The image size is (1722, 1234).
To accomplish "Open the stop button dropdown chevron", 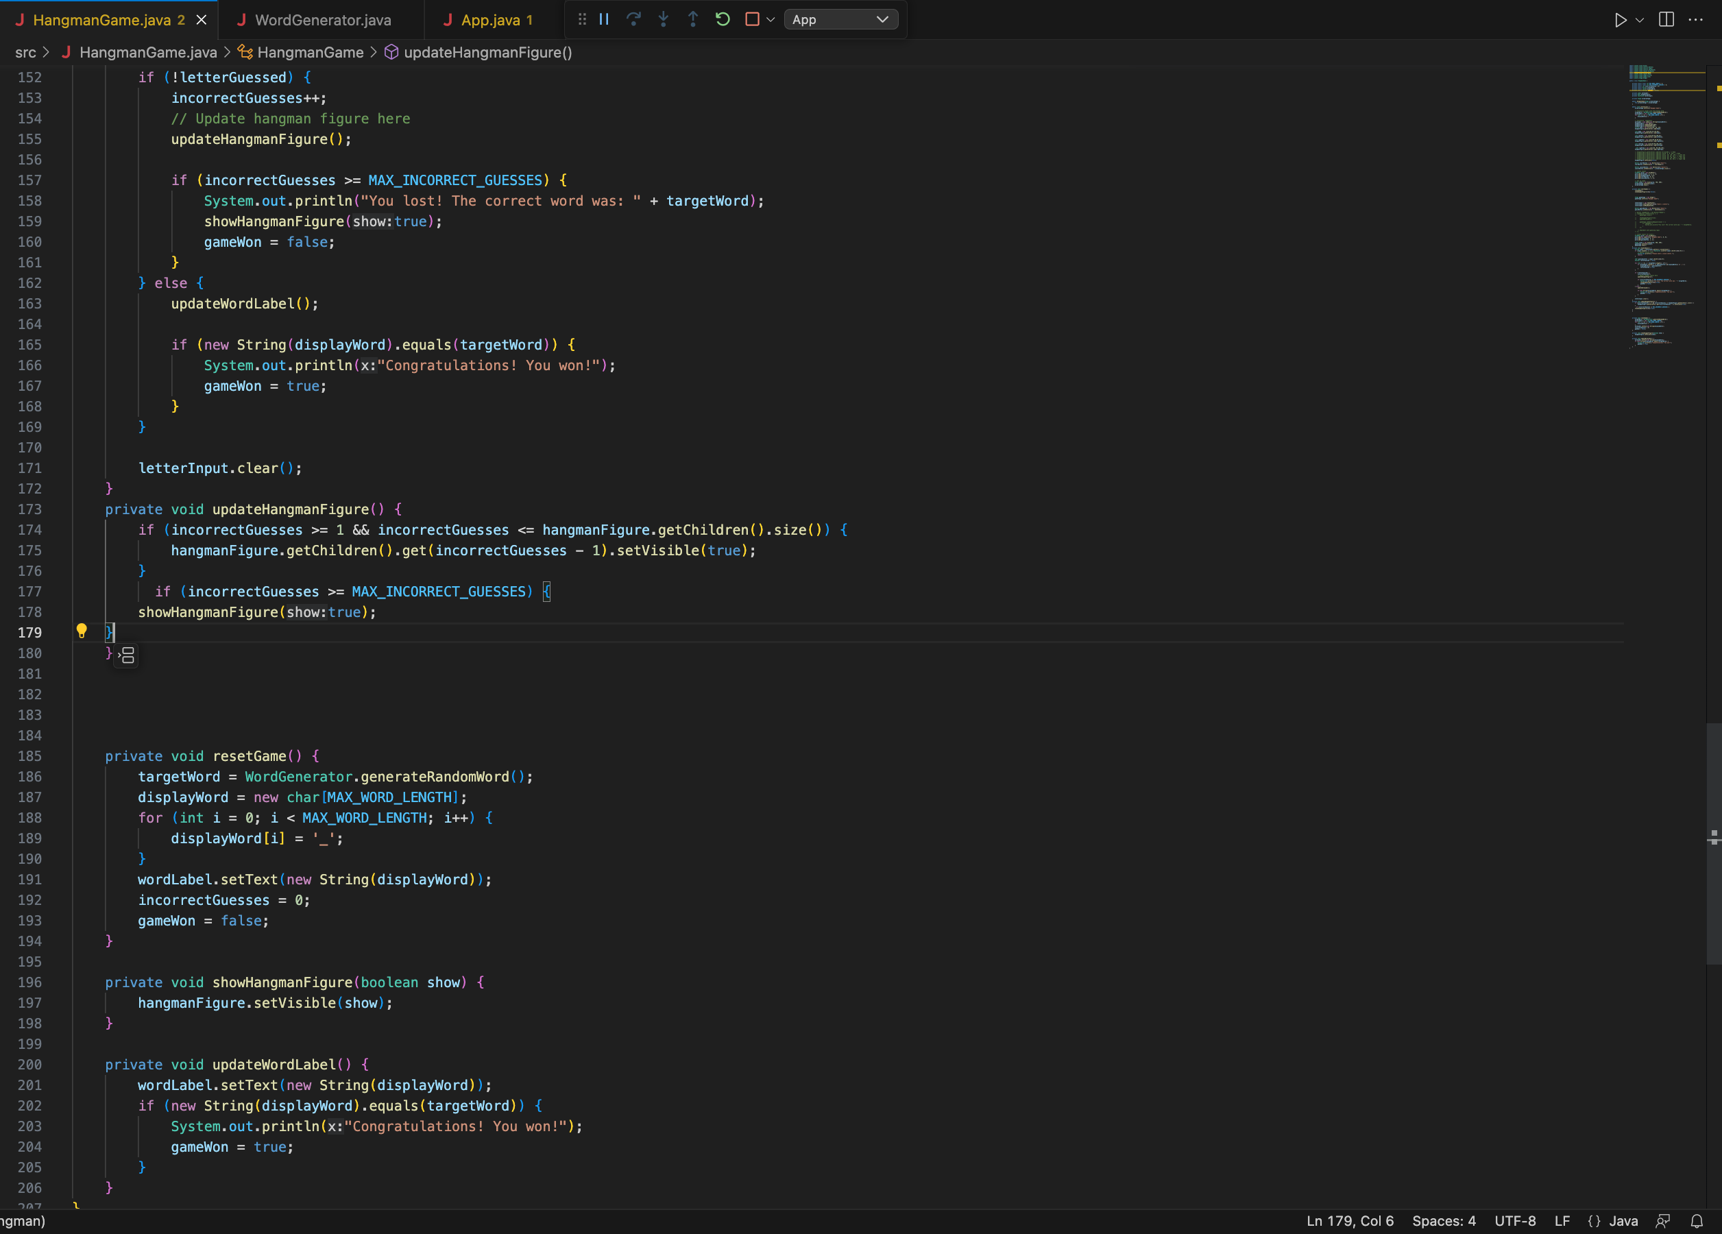I will (x=771, y=20).
